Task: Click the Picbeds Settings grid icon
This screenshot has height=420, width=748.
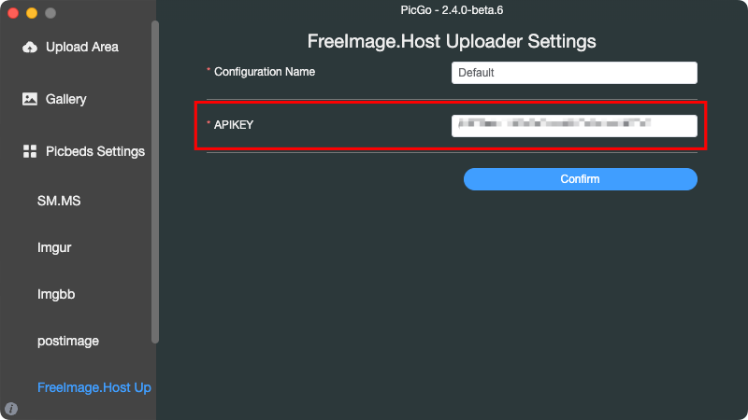Action: [x=30, y=151]
